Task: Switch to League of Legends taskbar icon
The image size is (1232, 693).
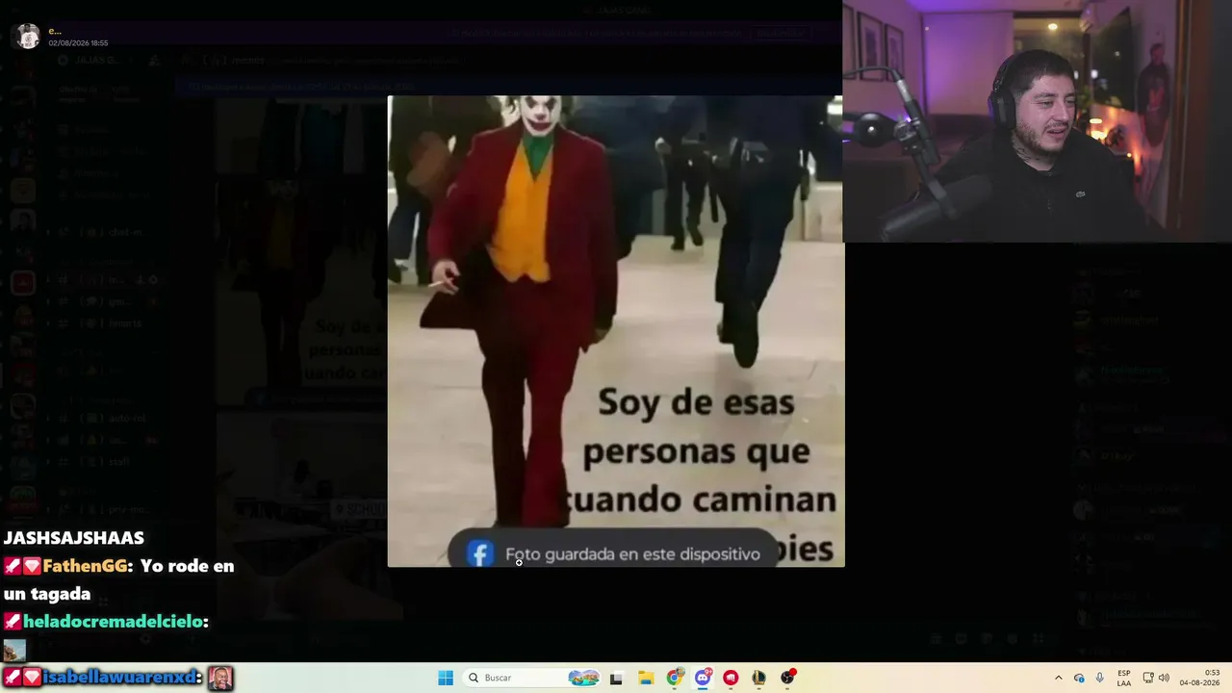Action: pyautogui.click(x=759, y=678)
